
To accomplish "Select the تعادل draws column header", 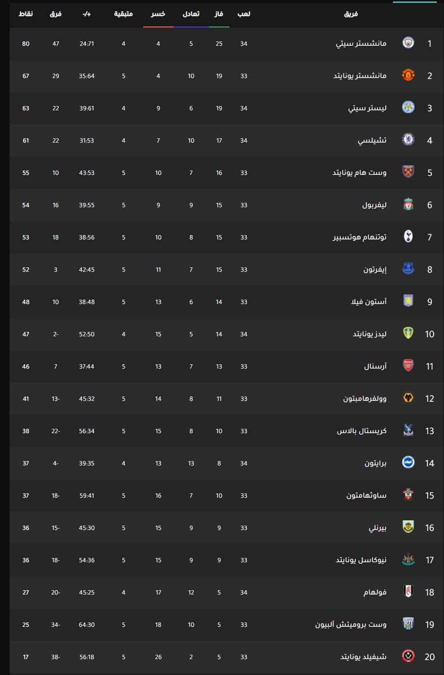I will (x=191, y=14).
